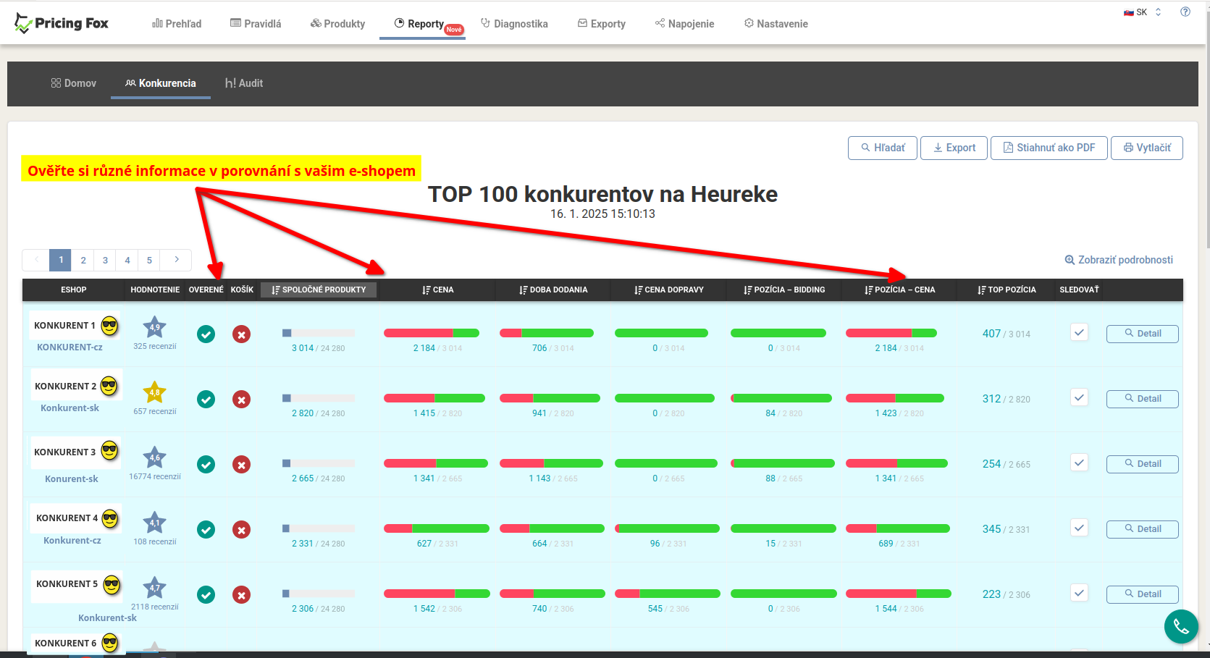Click the Export button
This screenshot has width=1210, height=658.
pyautogui.click(x=954, y=148)
